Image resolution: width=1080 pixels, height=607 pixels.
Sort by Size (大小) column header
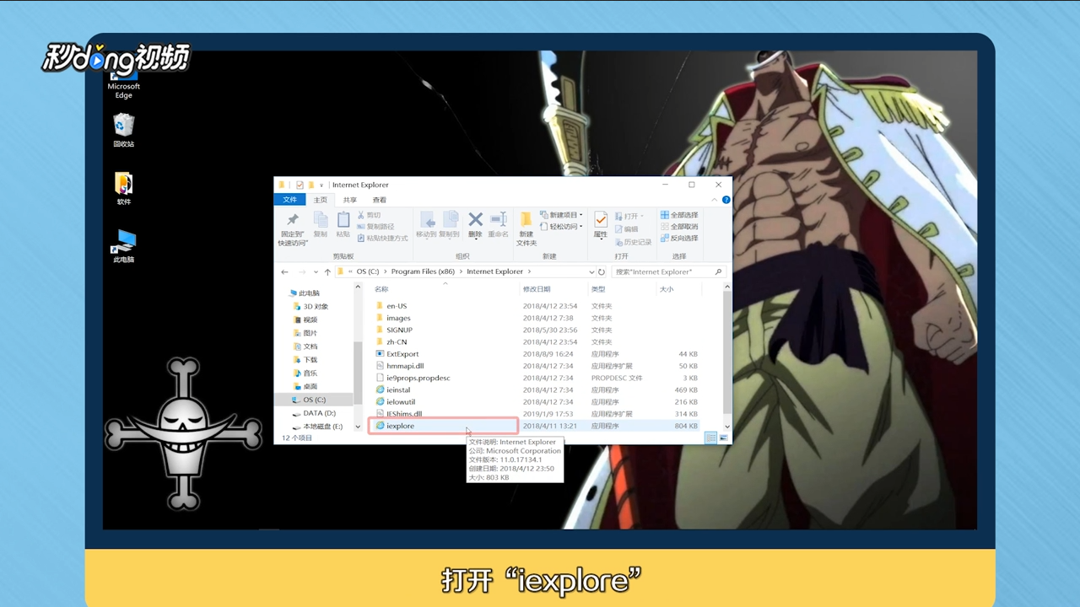point(667,289)
